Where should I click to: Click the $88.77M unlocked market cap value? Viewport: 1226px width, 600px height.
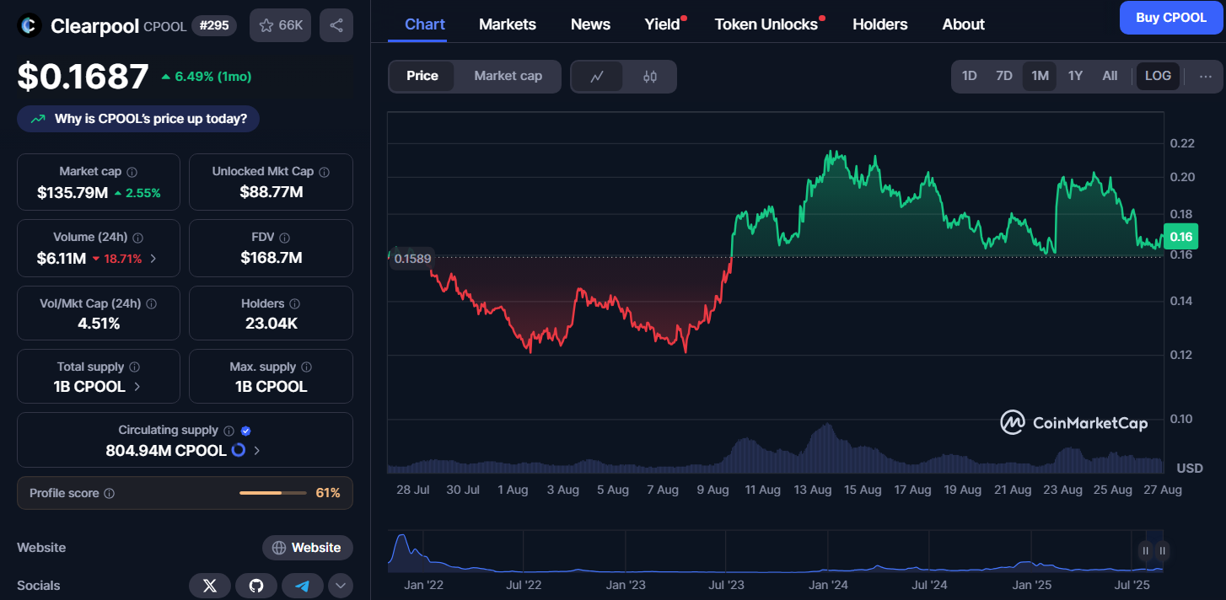click(272, 192)
